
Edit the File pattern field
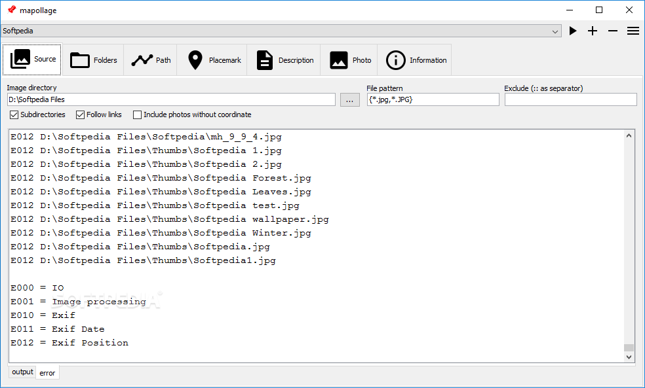click(x=433, y=99)
